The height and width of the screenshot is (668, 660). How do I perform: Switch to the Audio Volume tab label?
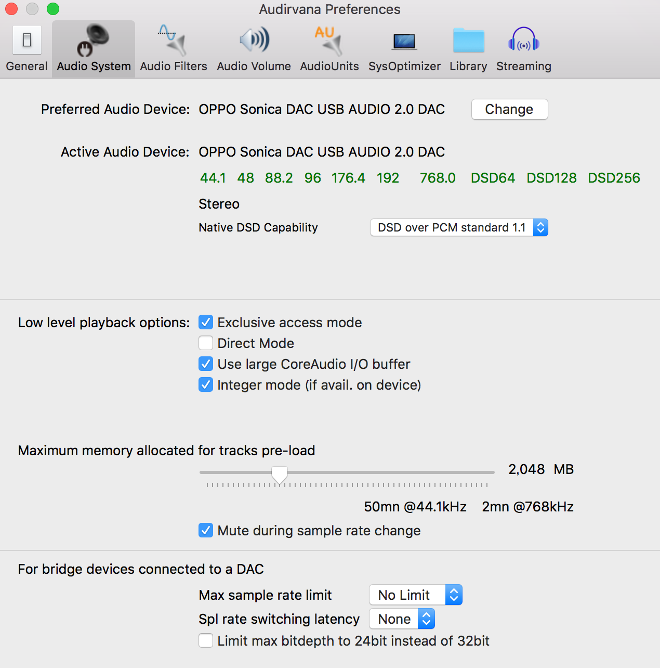point(254,67)
